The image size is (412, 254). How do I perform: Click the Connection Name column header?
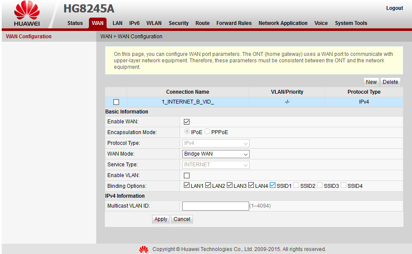pyautogui.click(x=188, y=92)
